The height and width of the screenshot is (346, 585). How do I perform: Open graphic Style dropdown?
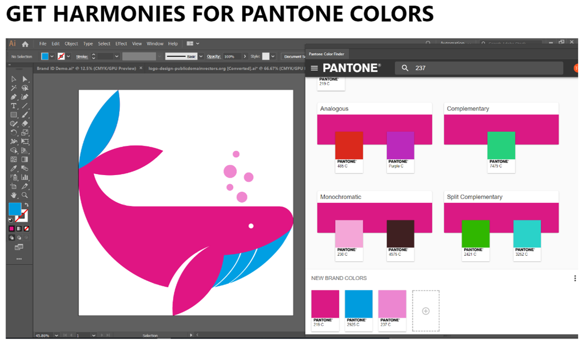click(273, 56)
